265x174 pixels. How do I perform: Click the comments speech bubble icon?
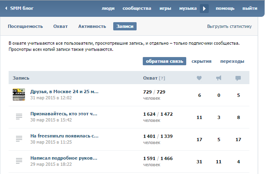click(x=238, y=78)
